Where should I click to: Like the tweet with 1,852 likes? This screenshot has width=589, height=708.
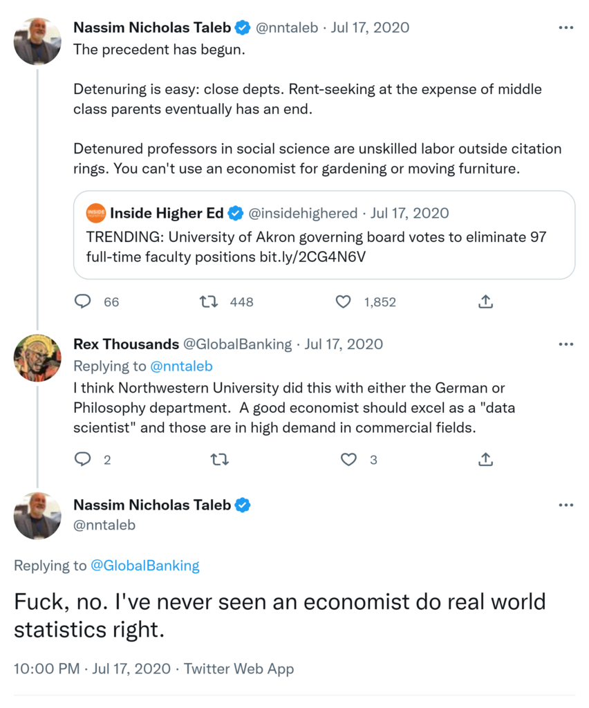point(344,301)
